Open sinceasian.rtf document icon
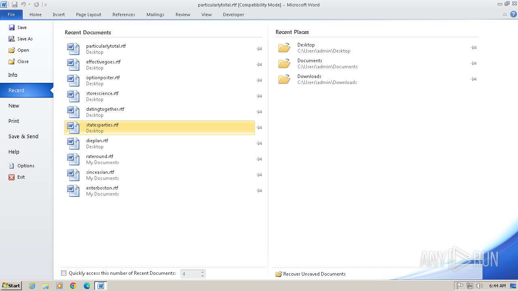Screen dimensions: 518x291 (73, 175)
